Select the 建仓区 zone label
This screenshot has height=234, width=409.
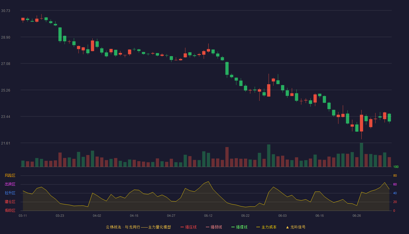point(10,202)
